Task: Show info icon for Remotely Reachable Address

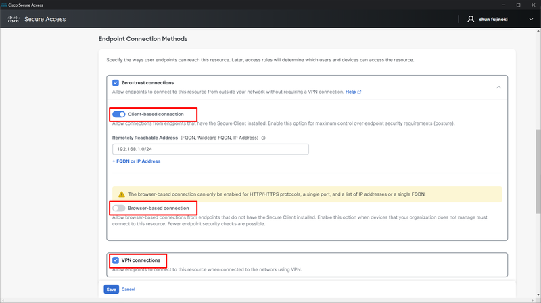Action: tap(263, 138)
